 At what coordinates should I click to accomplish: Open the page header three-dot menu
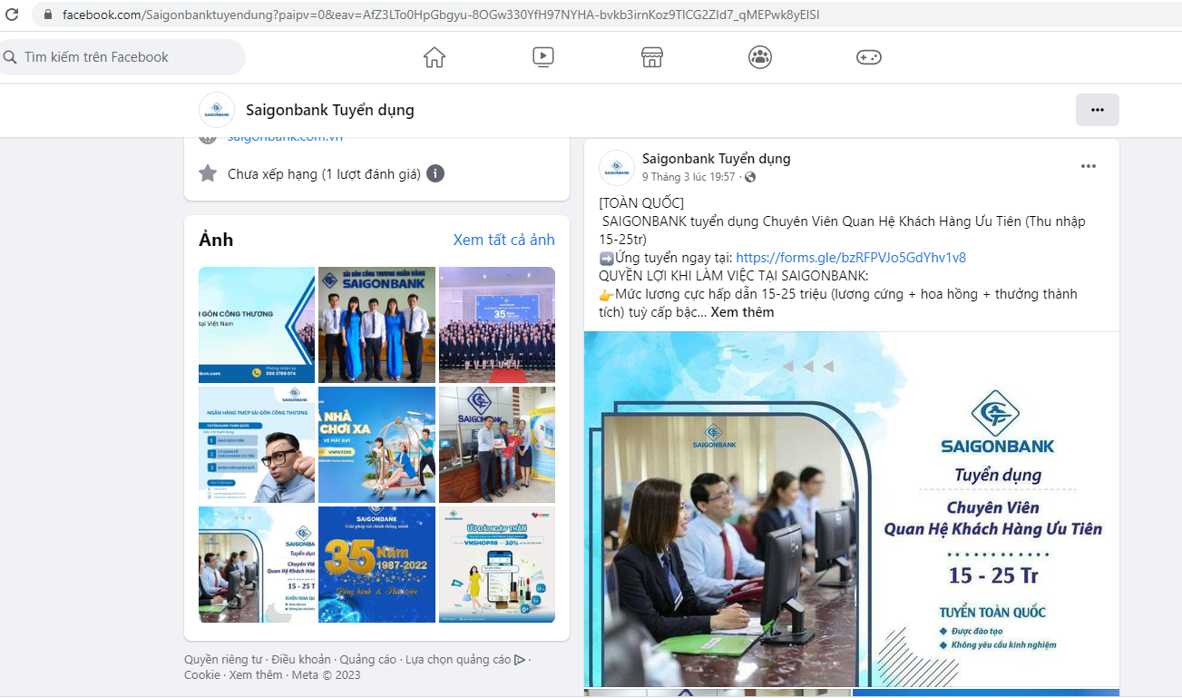tap(1098, 110)
